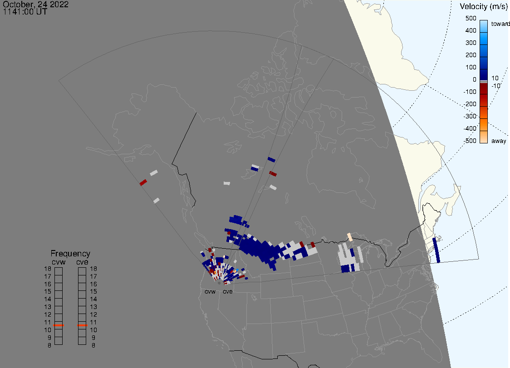The height and width of the screenshot is (368, 510).
Task: Click the peach velocity cell above Lake Superior
Action: (350, 237)
